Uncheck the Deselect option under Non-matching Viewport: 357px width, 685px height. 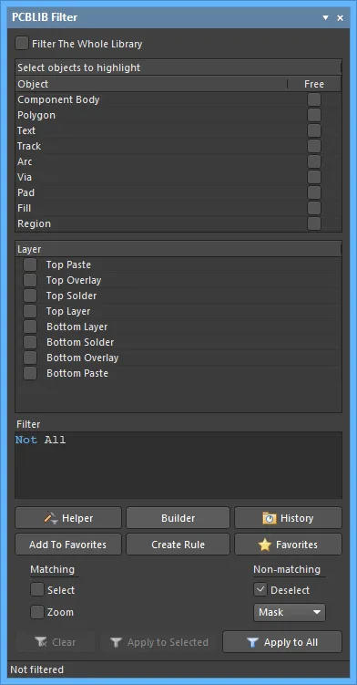click(x=260, y=590)
